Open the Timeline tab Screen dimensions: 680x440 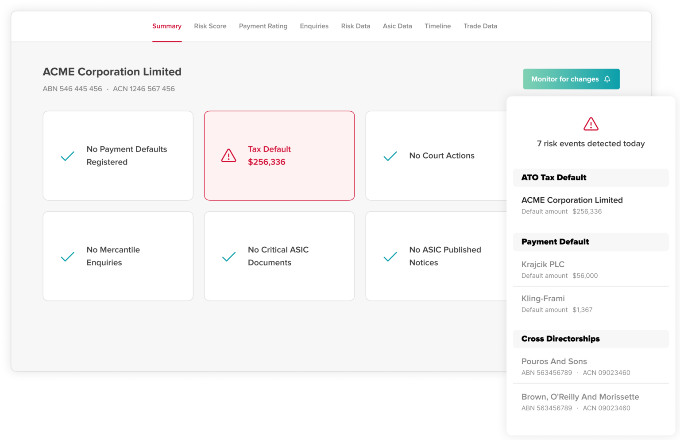437,26
